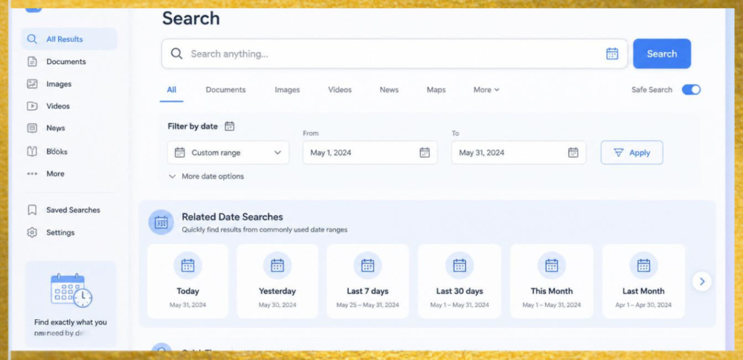Click the Videos play icon in sidebar
The height and width of the screenshot is (360, 743).
tap(32, 106)
